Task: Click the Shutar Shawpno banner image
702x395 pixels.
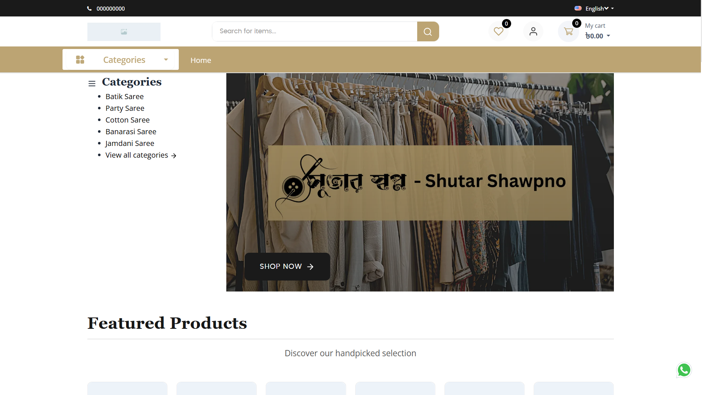Action: pyautogui.click(x=420, y=183)
